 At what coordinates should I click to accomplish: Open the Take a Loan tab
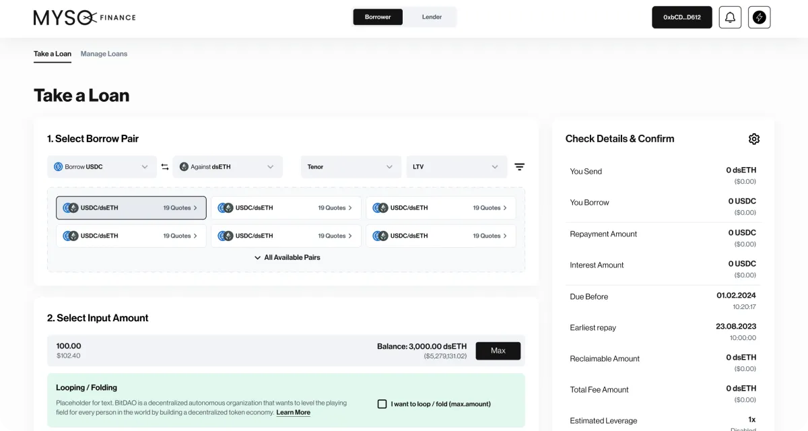click(x=53, y=54)
